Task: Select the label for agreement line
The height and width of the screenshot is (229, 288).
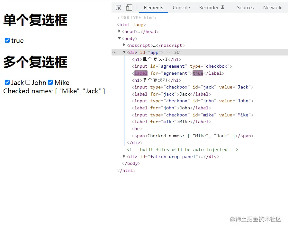Action: pos(178,73)
